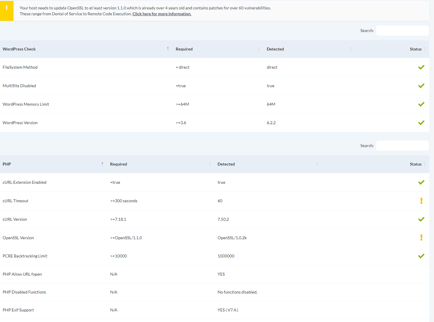This screenshot has height=322, width=434.
Task: Focus the PHP table search field
Action: pyautogui.click(x=402, y=146)
